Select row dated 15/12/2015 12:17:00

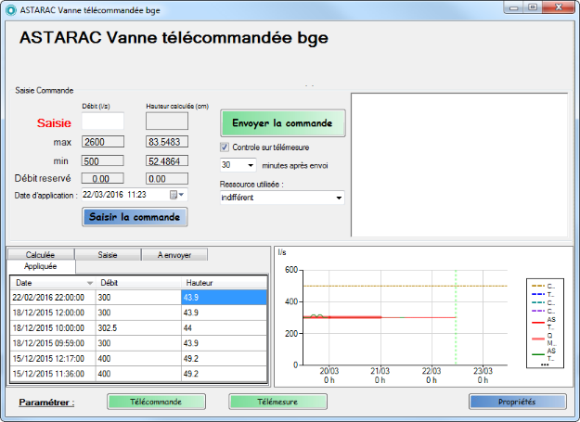[138, 358]
